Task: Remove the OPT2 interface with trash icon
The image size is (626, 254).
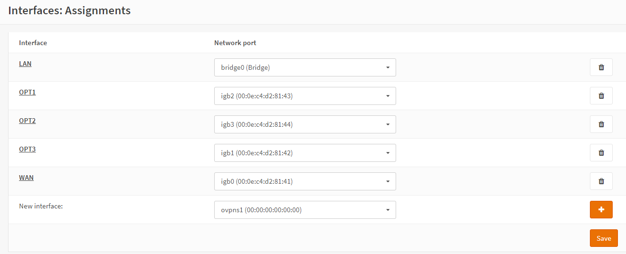Action: pyautogui.click(x=601, y=124)
